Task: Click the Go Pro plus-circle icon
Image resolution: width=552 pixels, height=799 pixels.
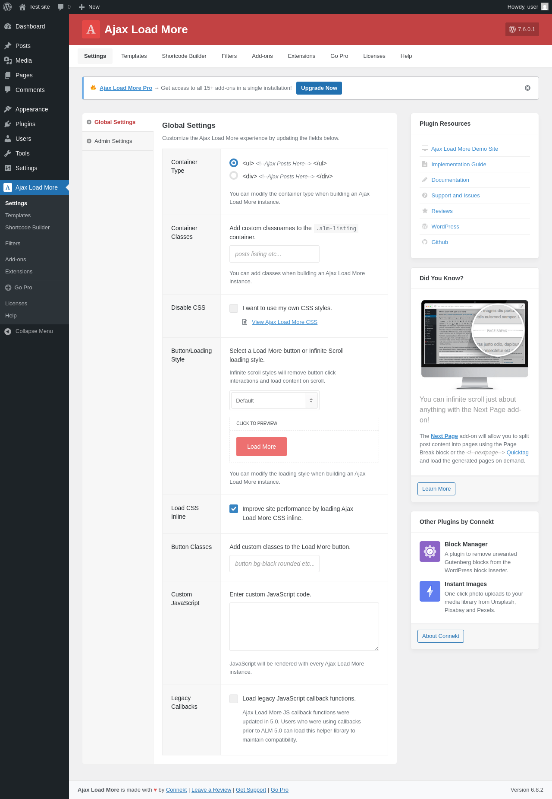Action: [x=8, y=288]
